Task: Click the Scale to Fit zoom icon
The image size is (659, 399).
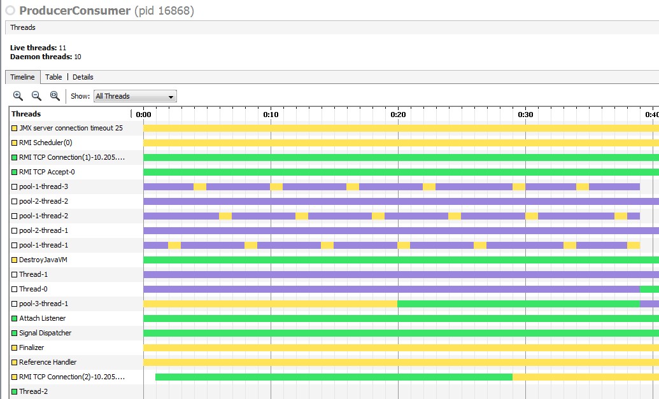Action: 55,96
